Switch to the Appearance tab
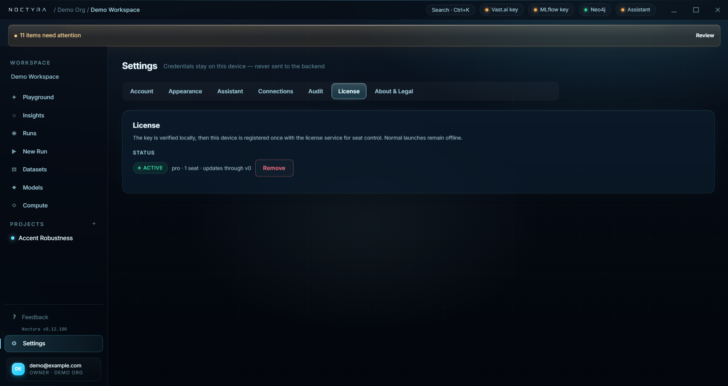This screenshot has height=386, width=728. click(x=185, y=91)
